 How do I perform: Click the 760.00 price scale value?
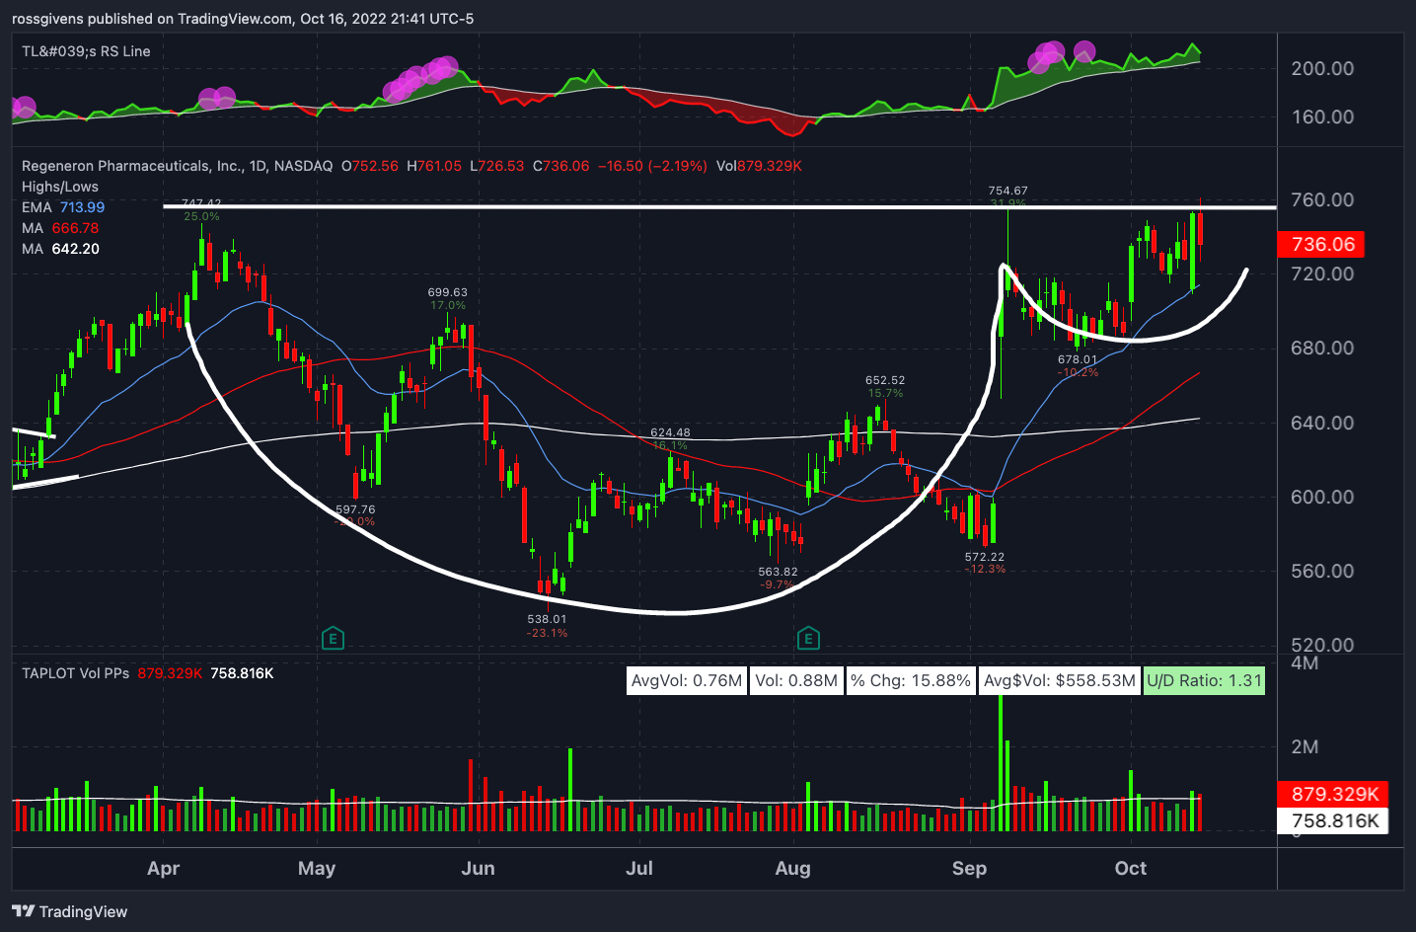click(x=1322, y=199)
